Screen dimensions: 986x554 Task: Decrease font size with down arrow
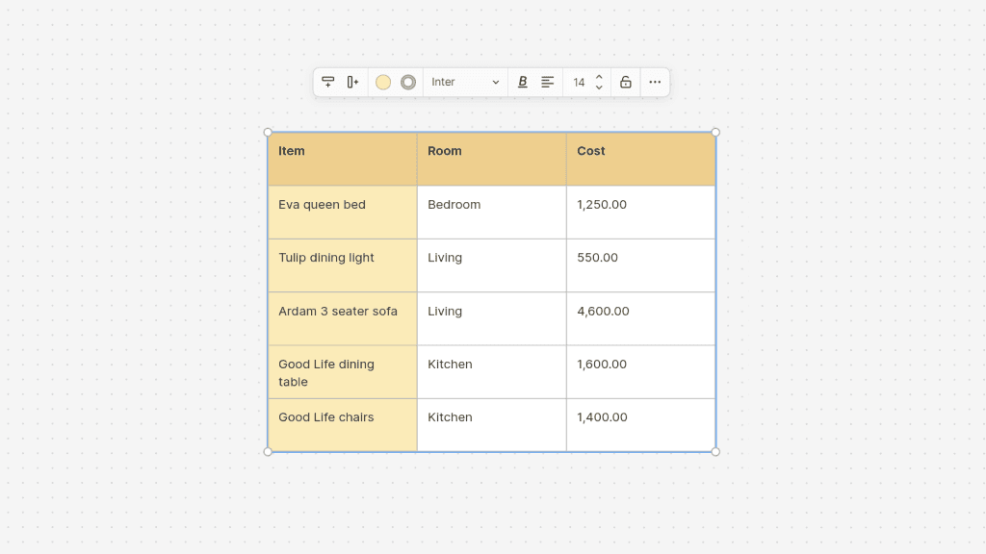pos(599,88)
